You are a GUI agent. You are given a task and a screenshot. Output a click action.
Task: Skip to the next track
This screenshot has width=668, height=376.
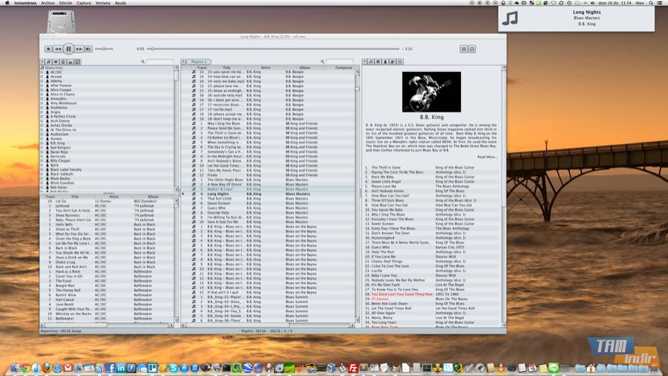click(79, 49)
